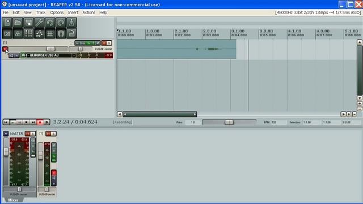This screenshot has height=204, width=363.
Task: Click track 1 pan slider in track panel
Action: coord(81,49)
